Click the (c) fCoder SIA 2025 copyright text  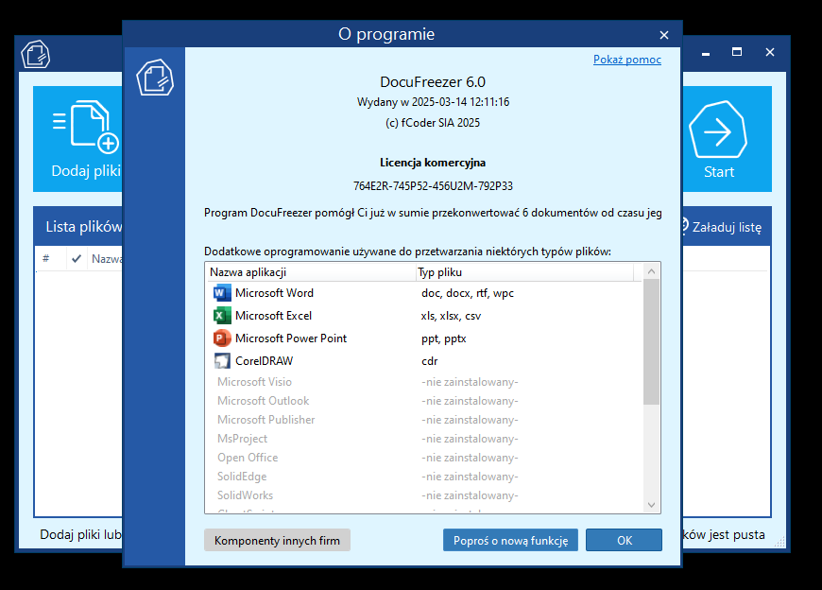[x=433, y=123]
